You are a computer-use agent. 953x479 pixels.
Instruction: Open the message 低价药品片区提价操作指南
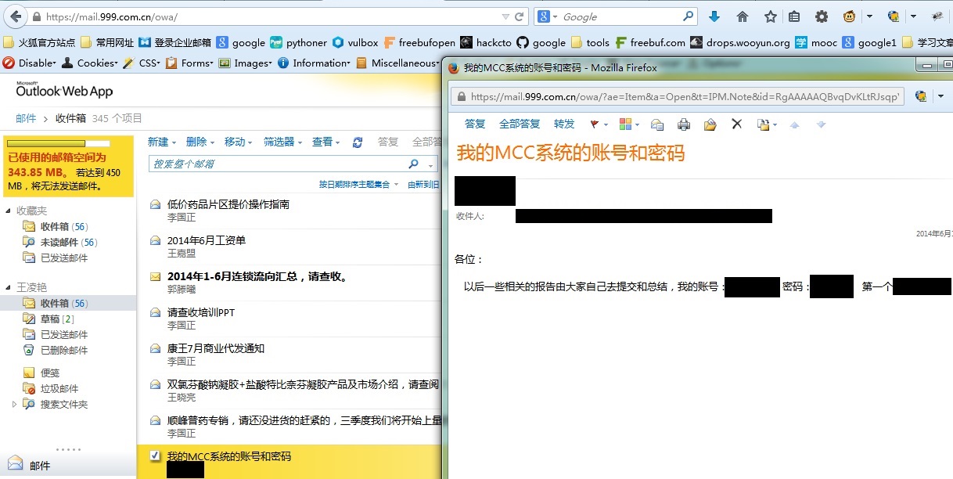228,204
